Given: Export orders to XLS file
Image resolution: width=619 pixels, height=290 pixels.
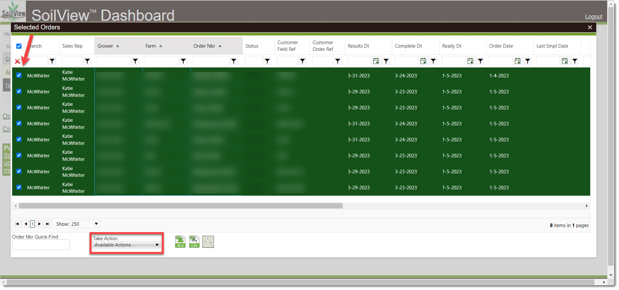Looking at the screenshot, I should tap(180, 242).
